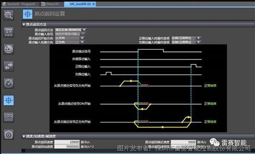Open the 正限位输入时操作选项 dropdown
This screenshot has width=255, height=154.
198,38
